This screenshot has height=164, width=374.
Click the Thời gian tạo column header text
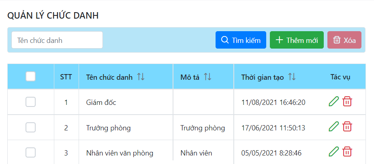(x=263, y=77)
